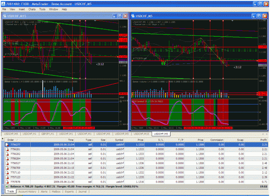The width and height of the screenshot is (270, 196).
Task: Sort orders by the Profit column header
Action: pos(257,140)
